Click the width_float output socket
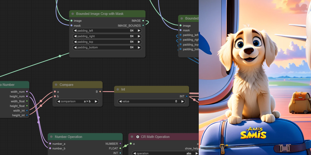This screenshot has width=311, height=155. click(27, 101)
